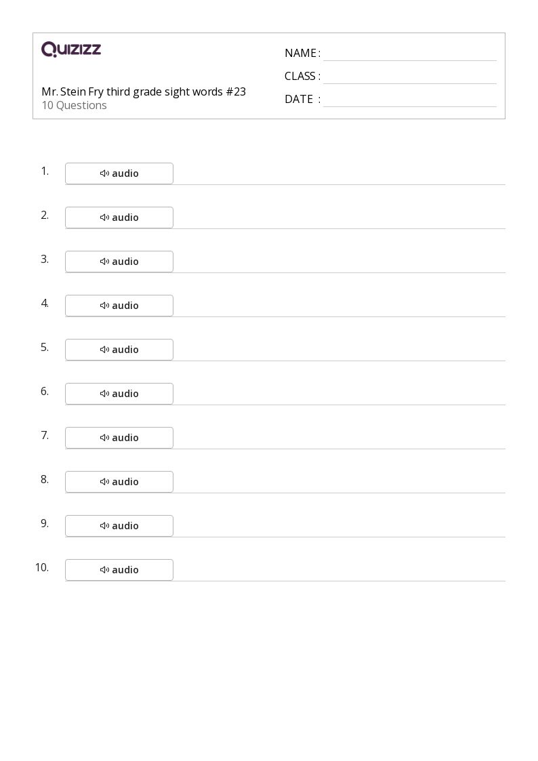The width and height of the screenshot is (538, 761).
Task: Click speaker icon in question 4 audio
Action: [104, 306]
